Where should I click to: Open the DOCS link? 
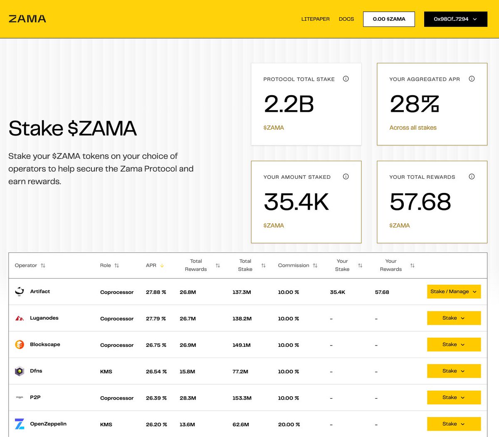coord(346,19)
